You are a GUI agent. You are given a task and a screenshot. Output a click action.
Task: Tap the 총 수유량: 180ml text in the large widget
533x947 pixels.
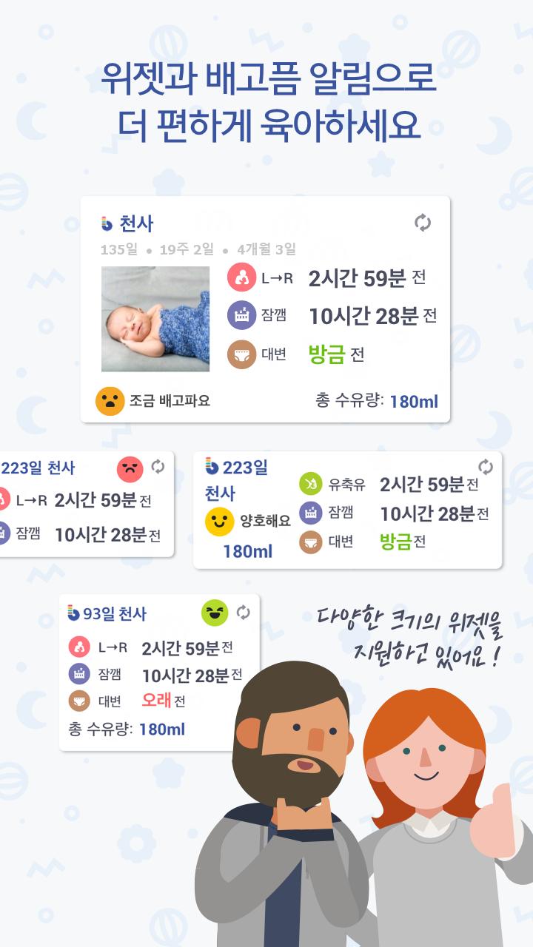point(377,401)
